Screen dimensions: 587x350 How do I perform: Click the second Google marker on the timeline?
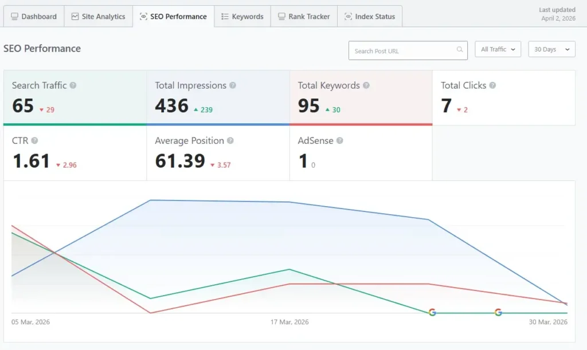tap(498, 313)
